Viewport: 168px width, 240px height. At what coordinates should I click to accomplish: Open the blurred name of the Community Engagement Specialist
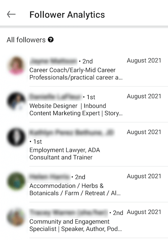pos(68,213)
